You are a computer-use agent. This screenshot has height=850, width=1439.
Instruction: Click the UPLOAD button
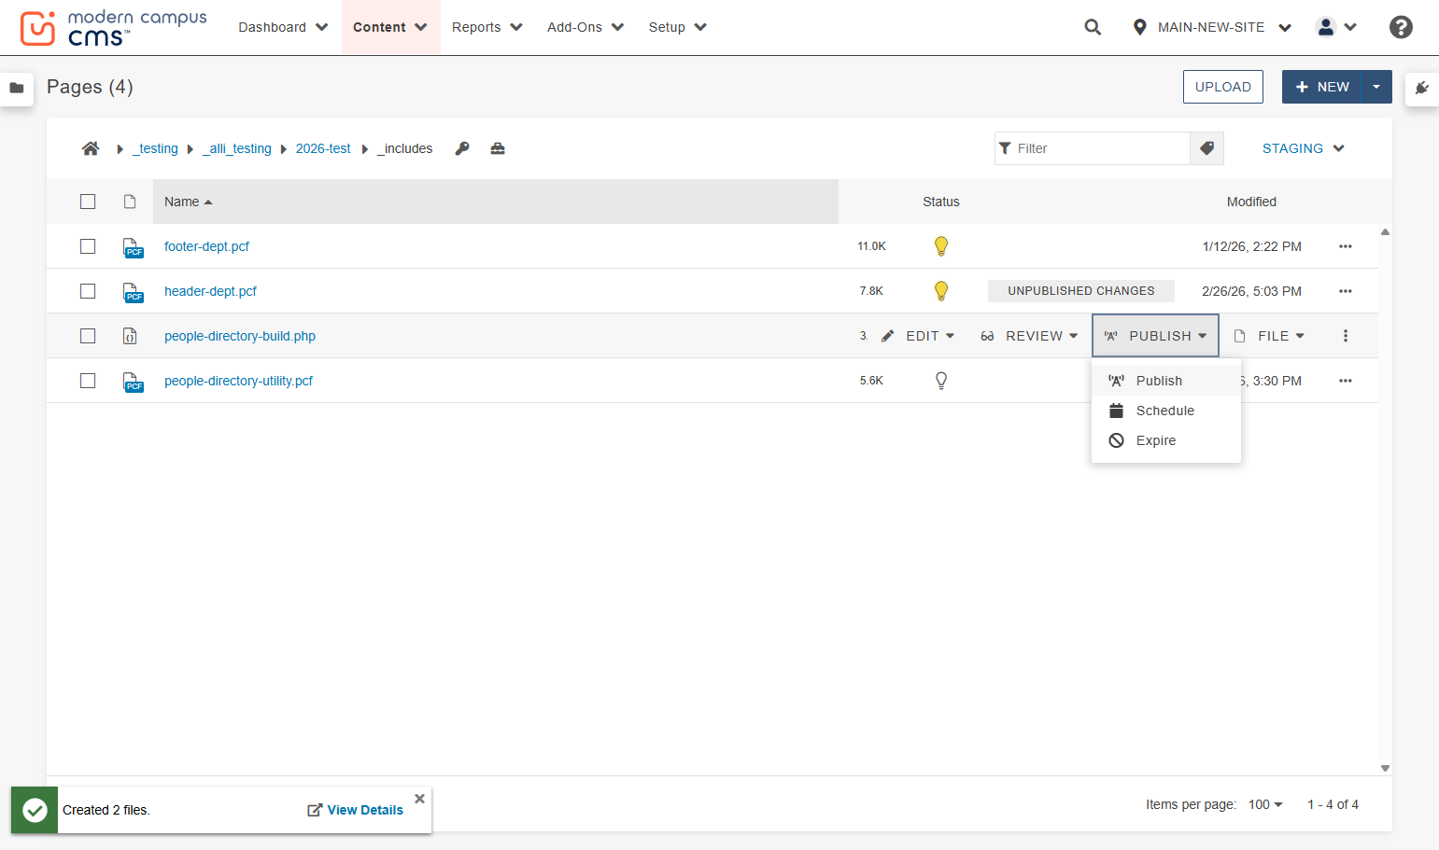point(1223,87)
